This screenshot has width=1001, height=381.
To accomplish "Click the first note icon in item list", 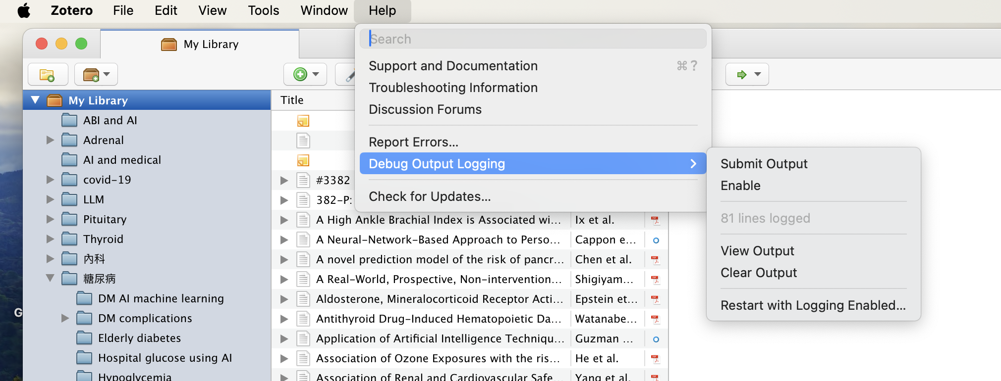I will coord(303,121).
